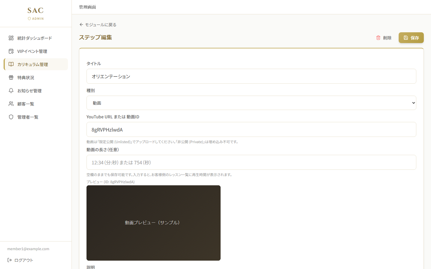
Task: Focus the 動画の長さ (任意) input field
Action: [251, 162]
